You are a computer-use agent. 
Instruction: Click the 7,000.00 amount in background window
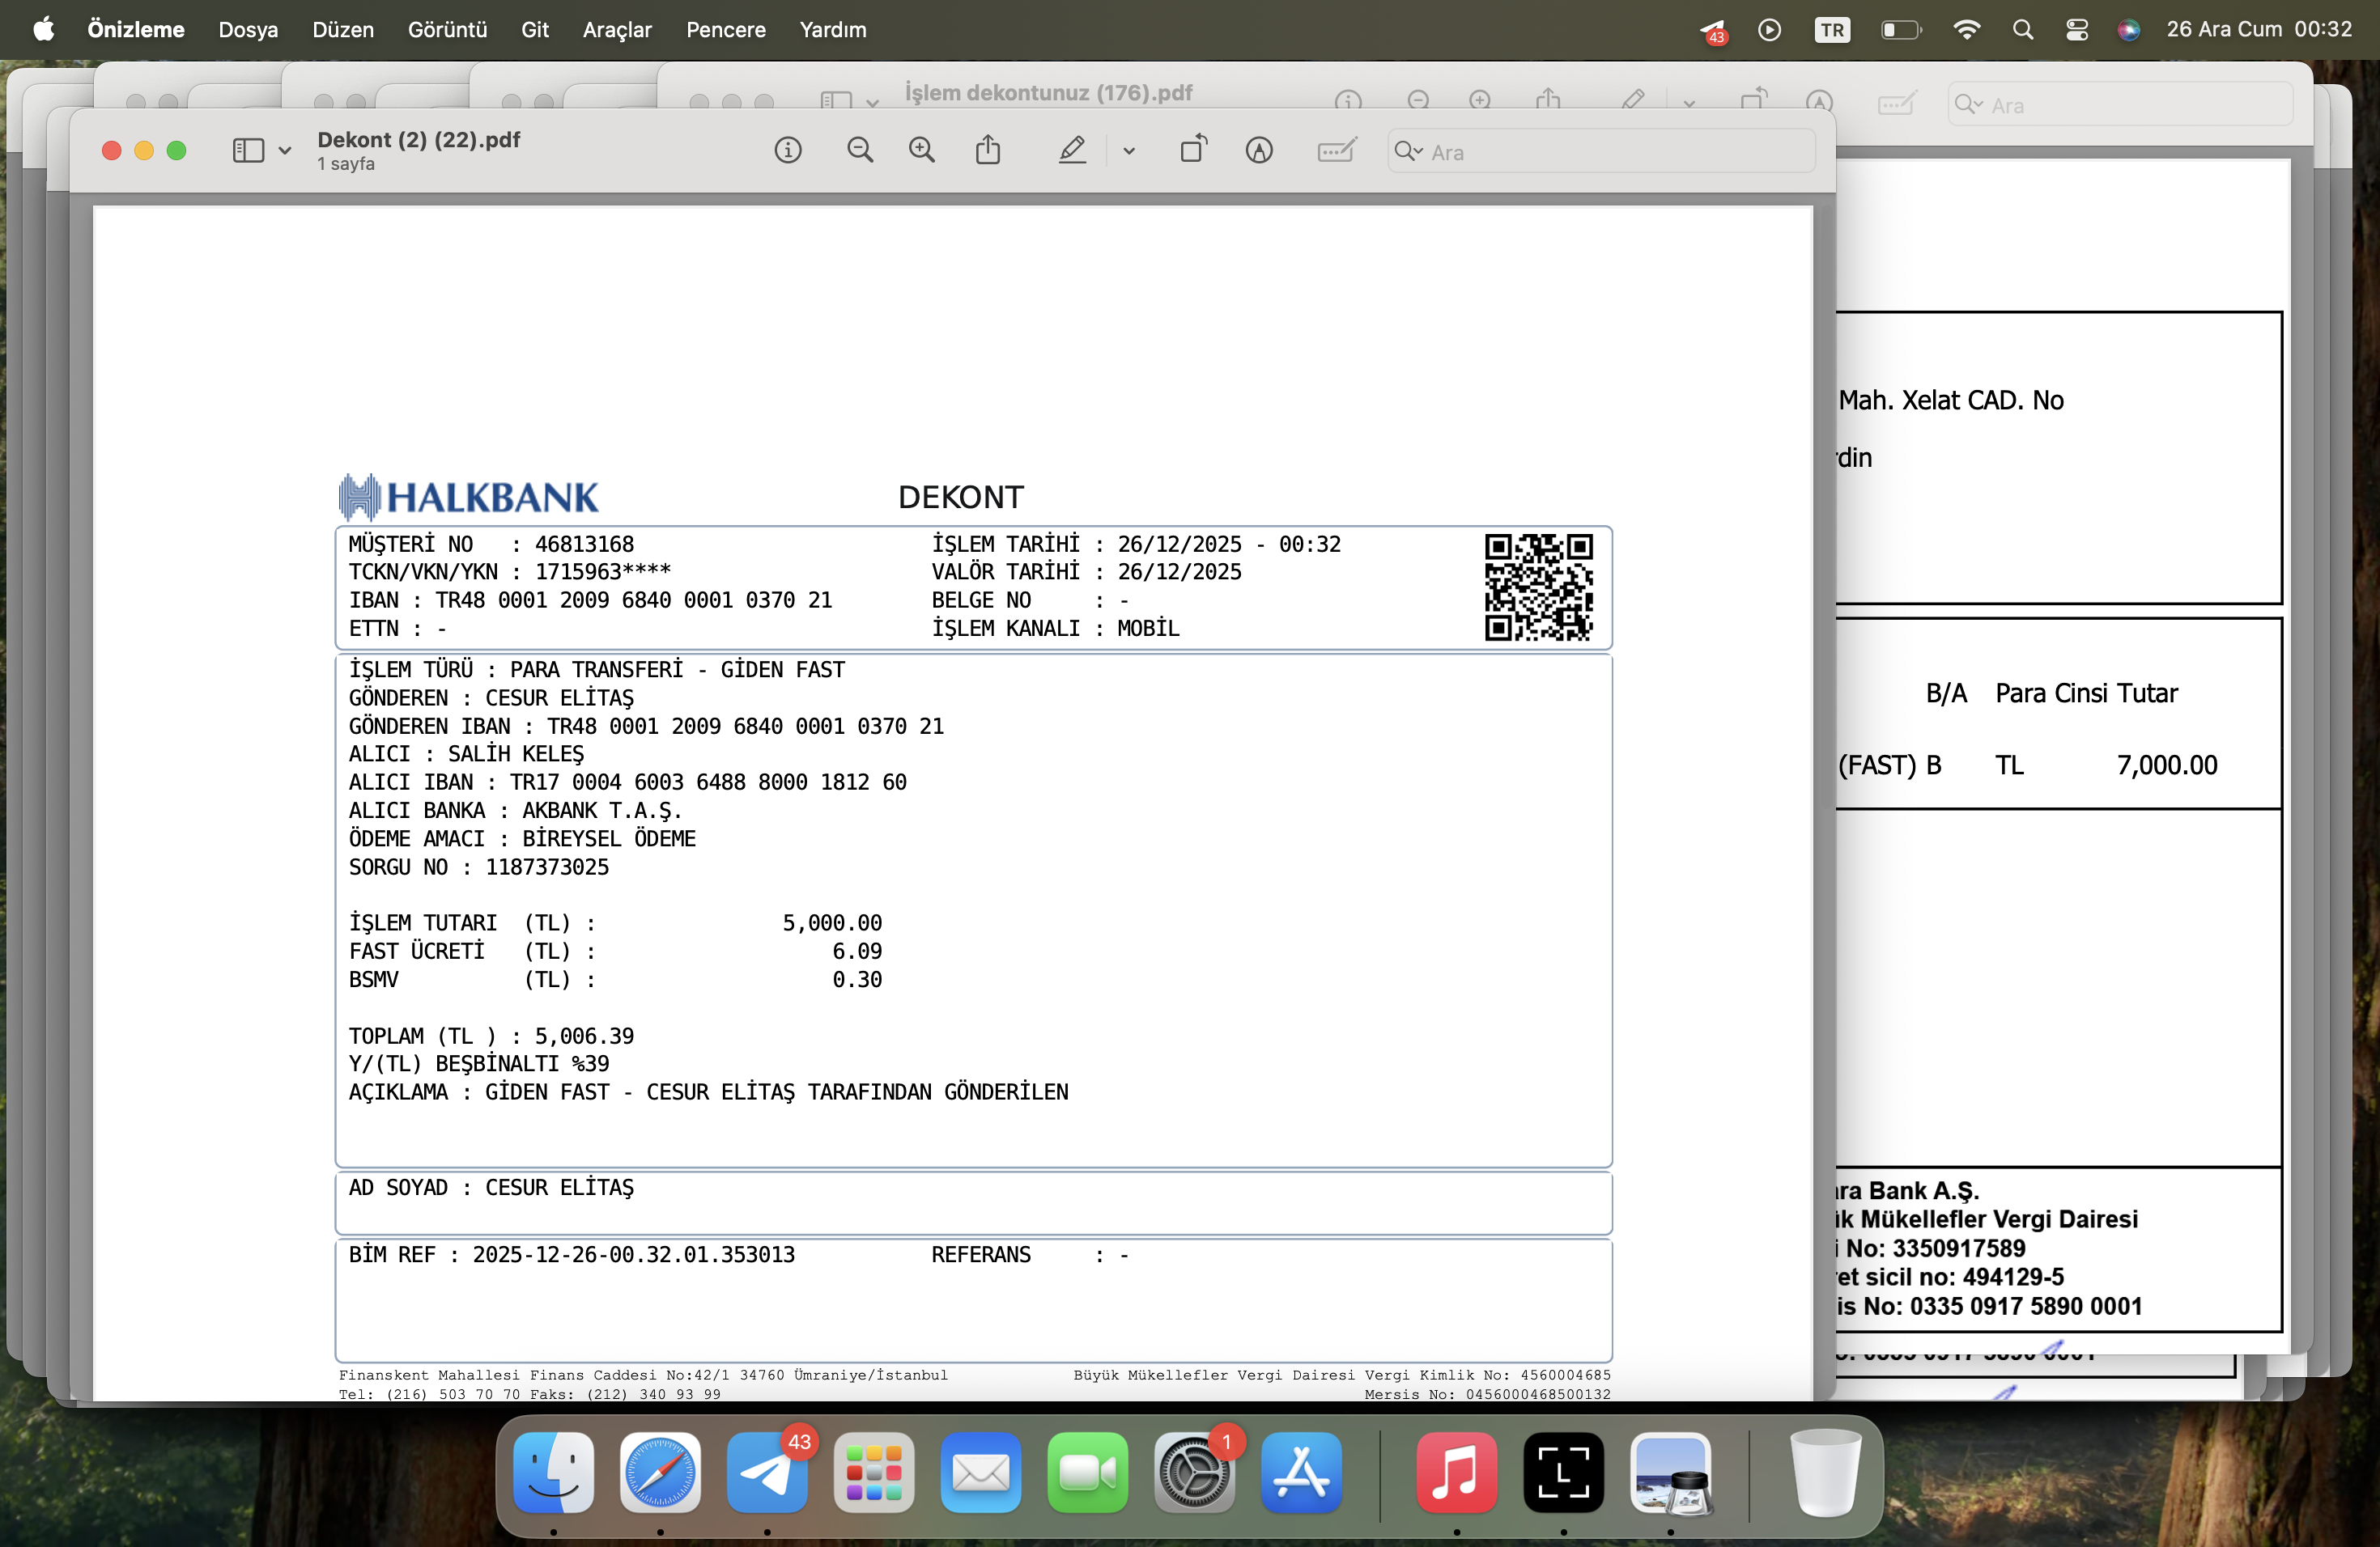(x=2167, y=765)
